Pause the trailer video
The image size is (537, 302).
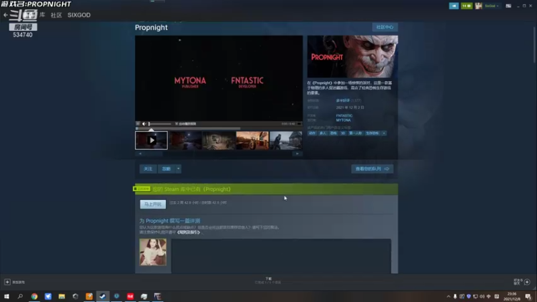tap(138, 123)
